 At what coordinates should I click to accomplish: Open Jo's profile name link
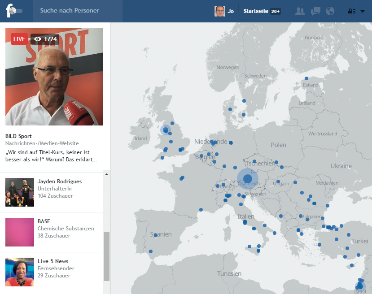tap(231, 11)
